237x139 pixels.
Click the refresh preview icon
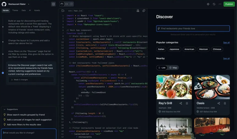click(214, 4)
